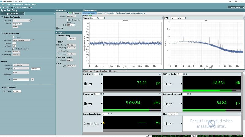Image resolution: width=245 pixels, height=137 pixels.
Task: Click the Save Meter Data icon
Action: (95, 71)
